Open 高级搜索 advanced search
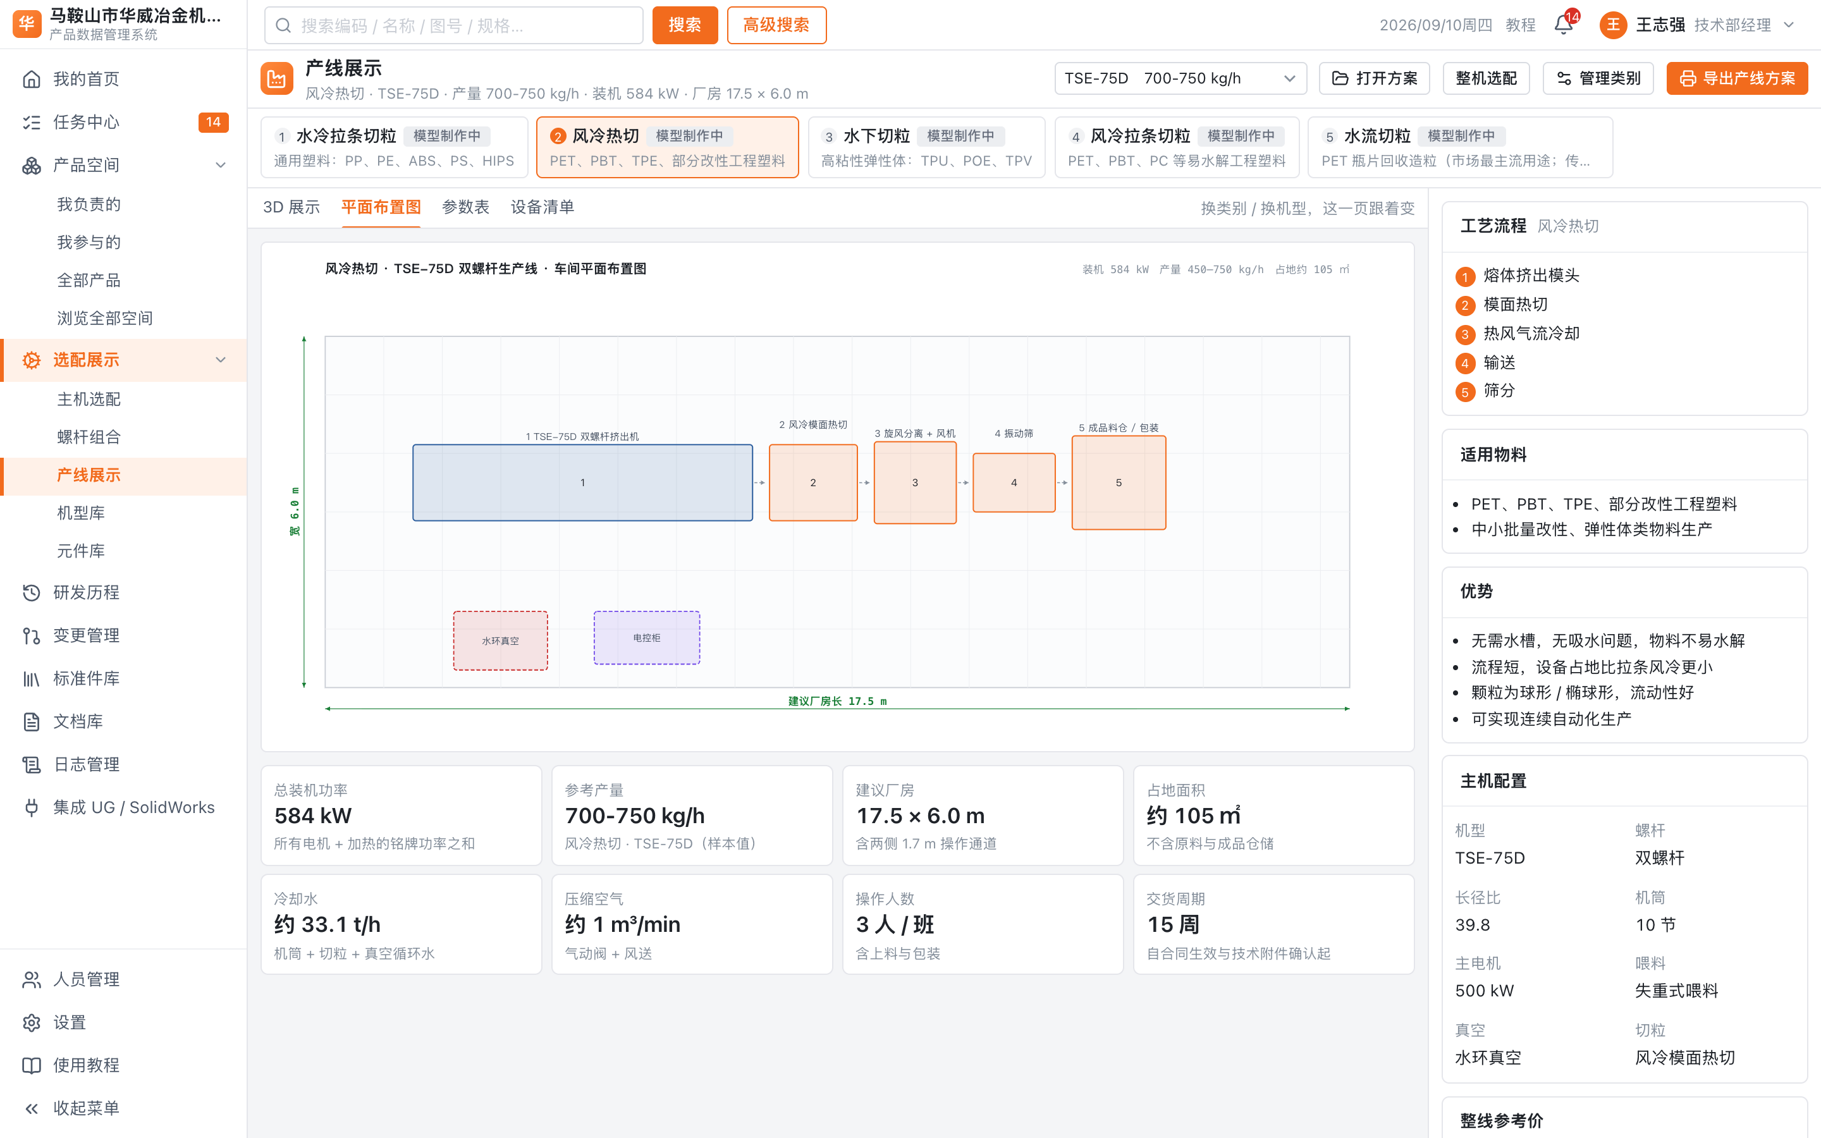Image resolution: width=1821 pixels, height=1138 pixels. tap(776, 25)
